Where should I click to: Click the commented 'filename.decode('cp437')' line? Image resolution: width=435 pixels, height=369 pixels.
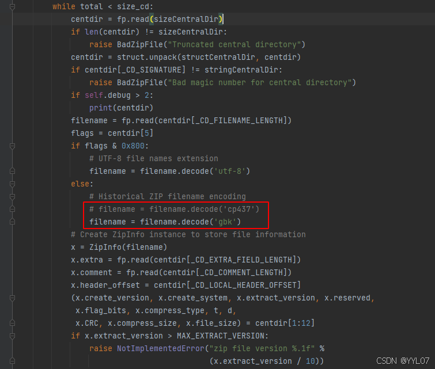[174, 209]
